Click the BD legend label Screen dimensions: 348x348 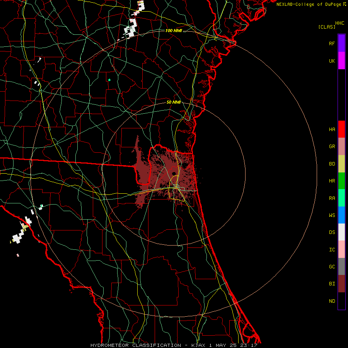pos(332,164)
